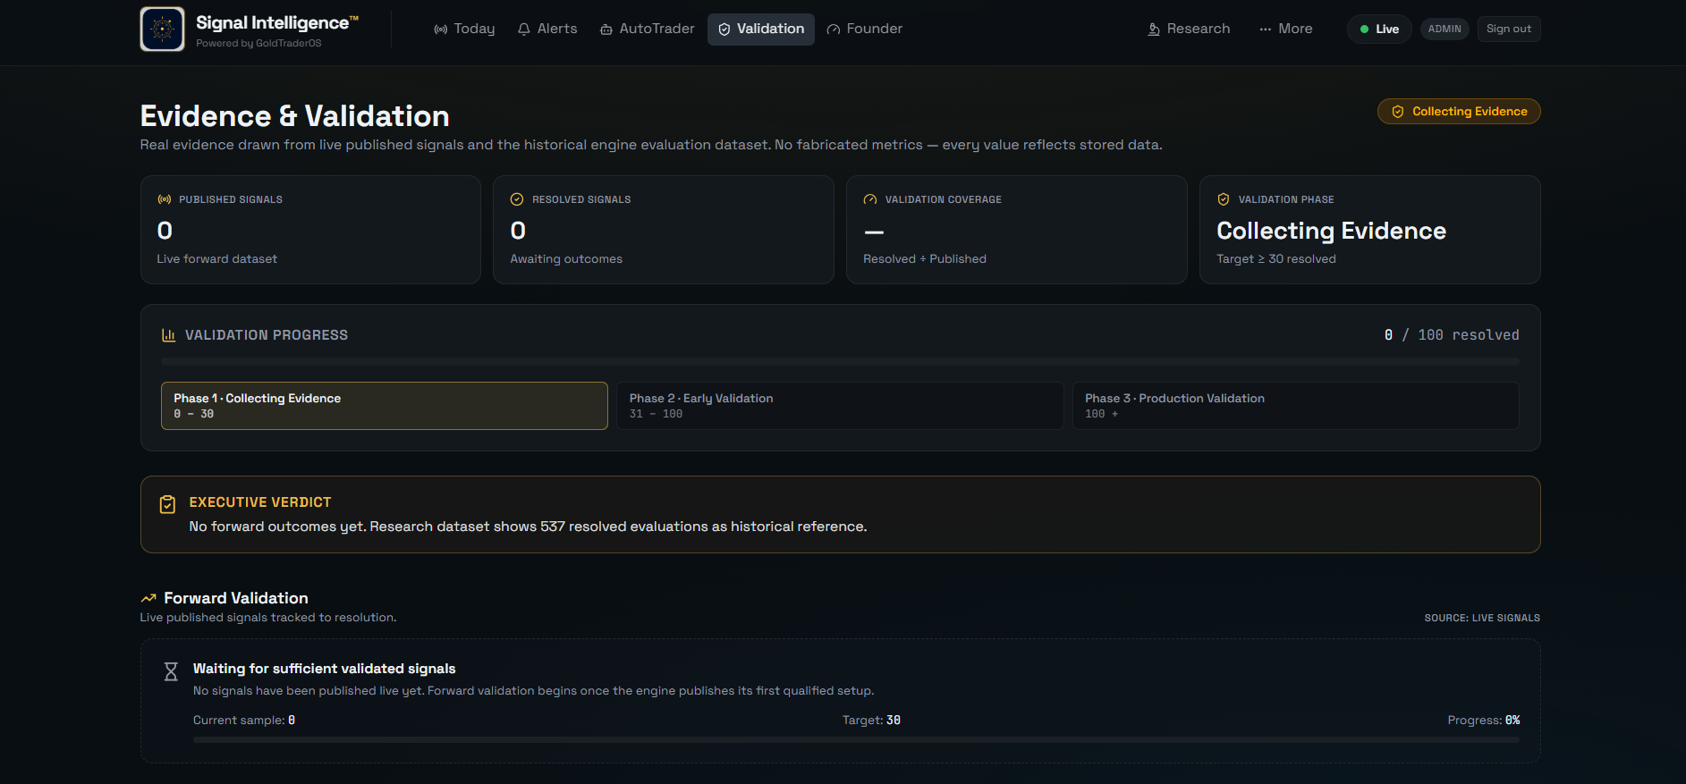This screenshot has height=784, width=1686.
Task: Select Phase 2 Early Validation card
Action: tap(840, 406)
